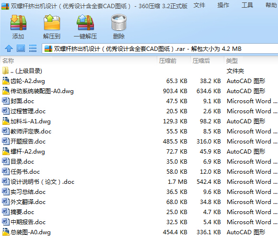This screenshot has width=278, height=240.
Task: Select the 齿轮-A2.dwg file icon
Action: tap(6, 81)
